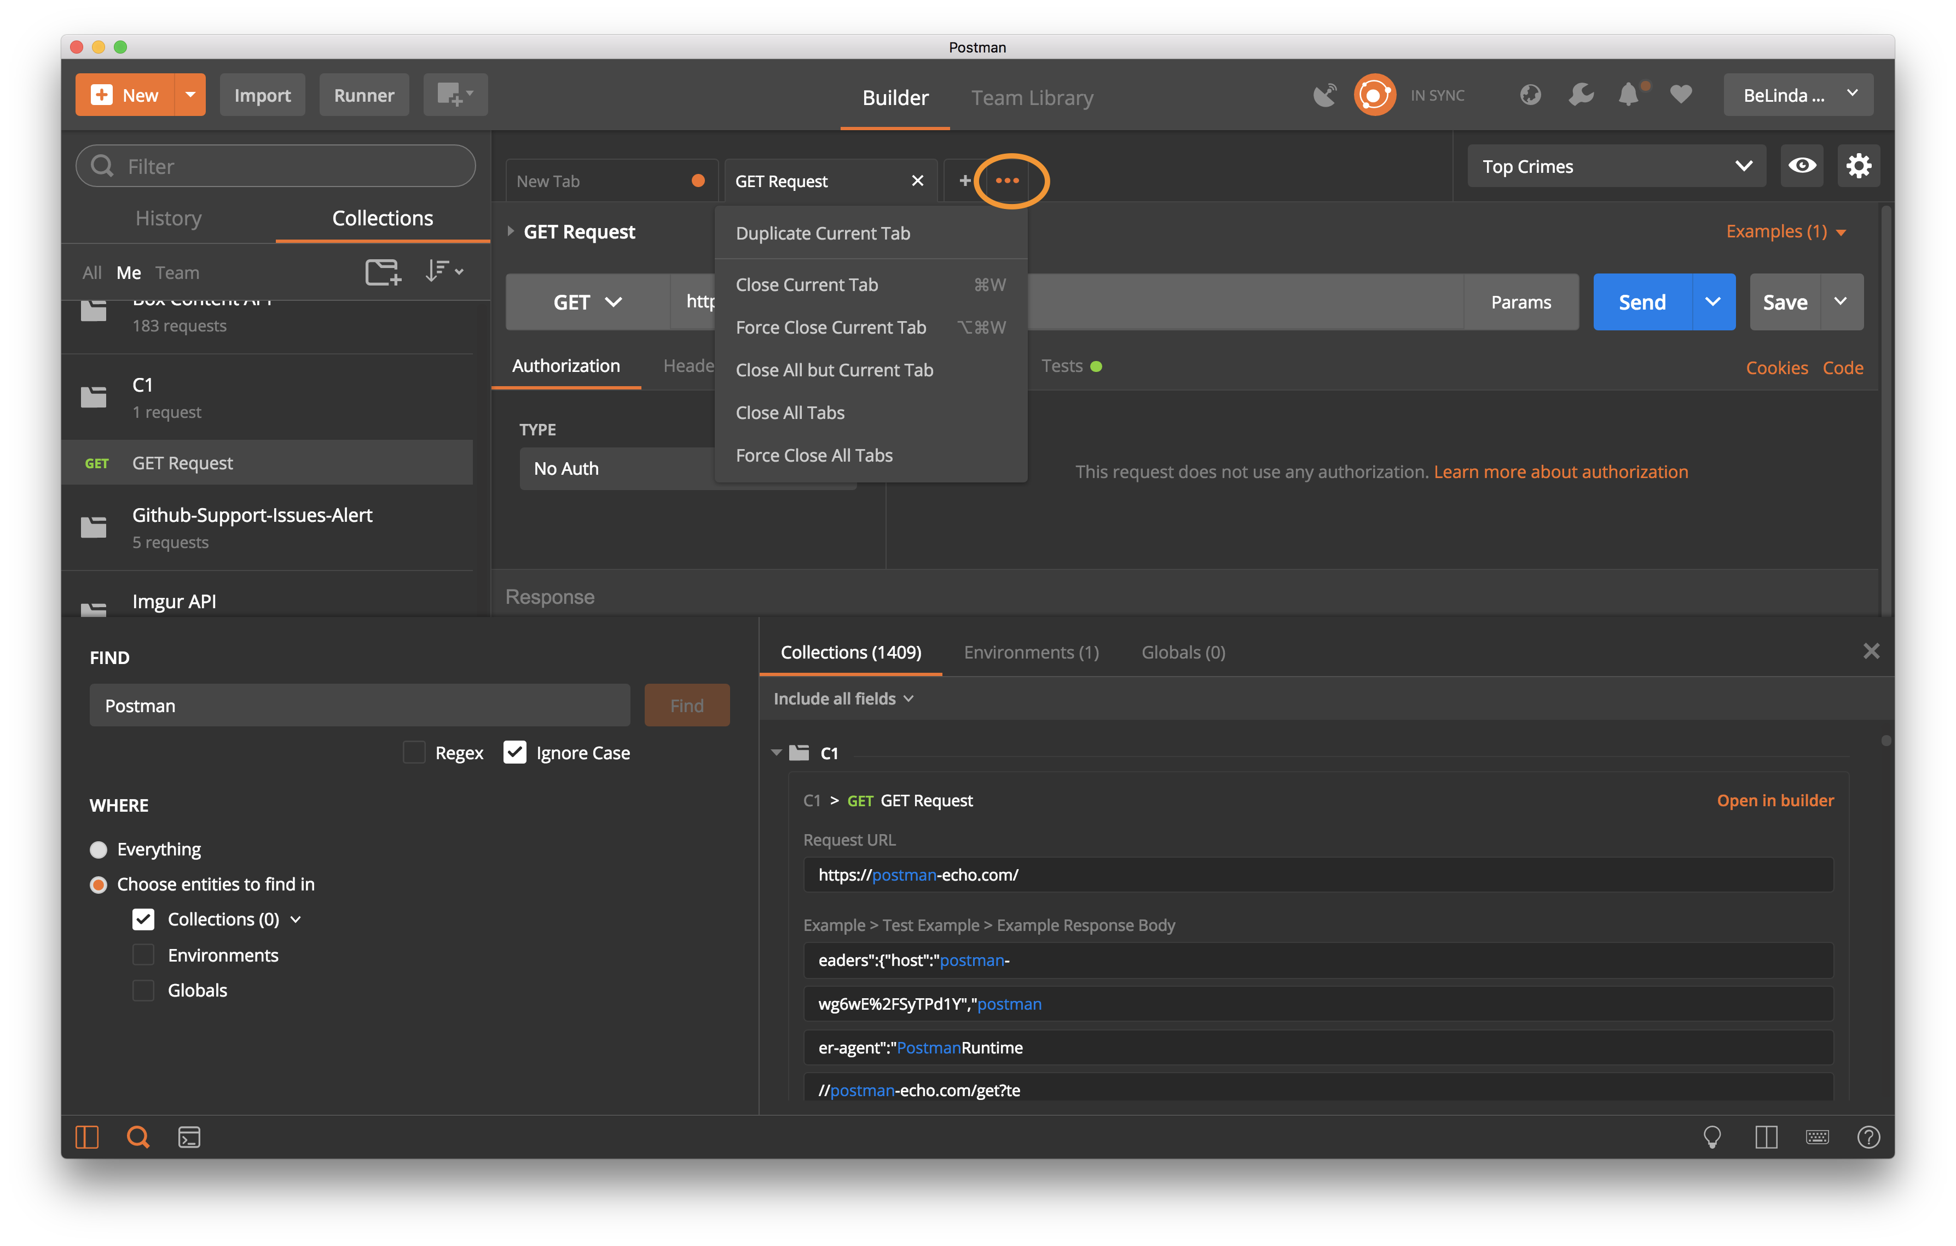The image size is (1956, 1246).
Task: Choose Close Current Tab
Action: (x=871, y=285)
